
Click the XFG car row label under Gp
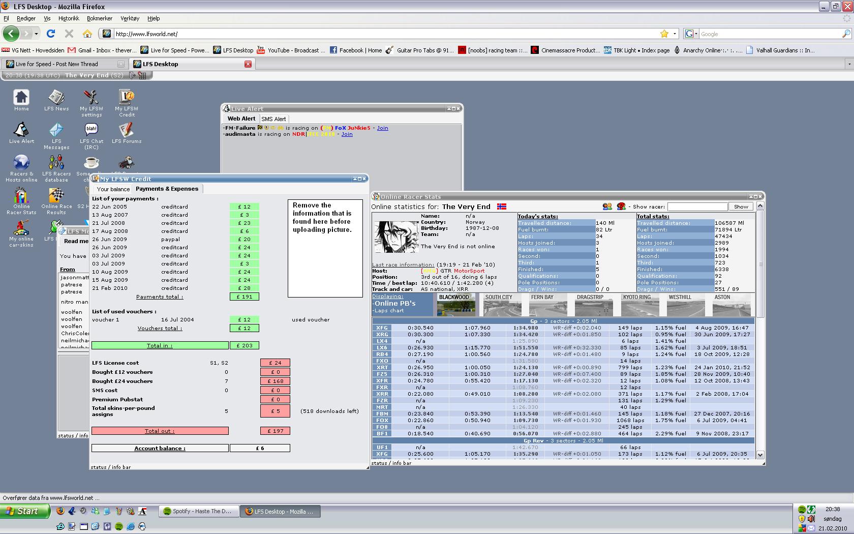click(382, 328)
